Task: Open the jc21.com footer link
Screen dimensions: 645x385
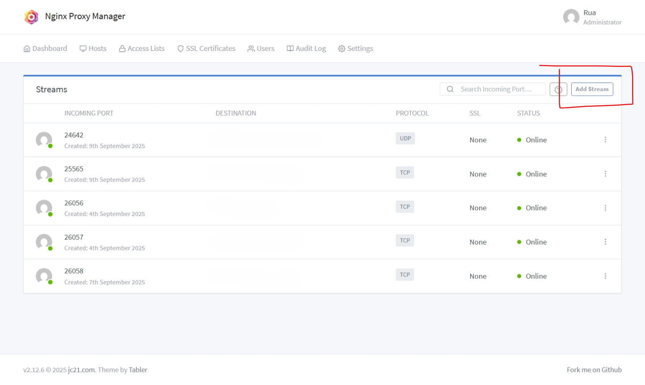Action: [x=81, y=370]
